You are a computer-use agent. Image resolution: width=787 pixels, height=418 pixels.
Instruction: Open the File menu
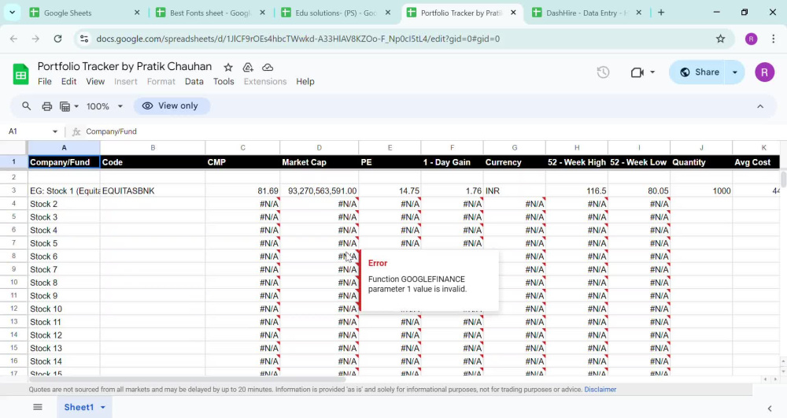tap(45, 81)
